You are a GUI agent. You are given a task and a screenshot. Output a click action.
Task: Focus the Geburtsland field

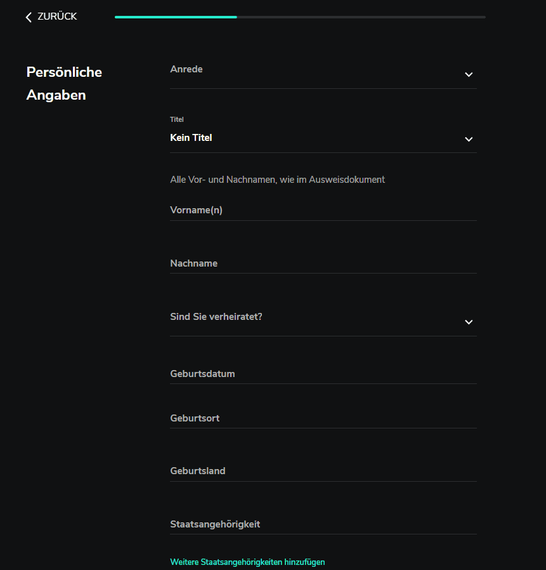coord(323,472)
